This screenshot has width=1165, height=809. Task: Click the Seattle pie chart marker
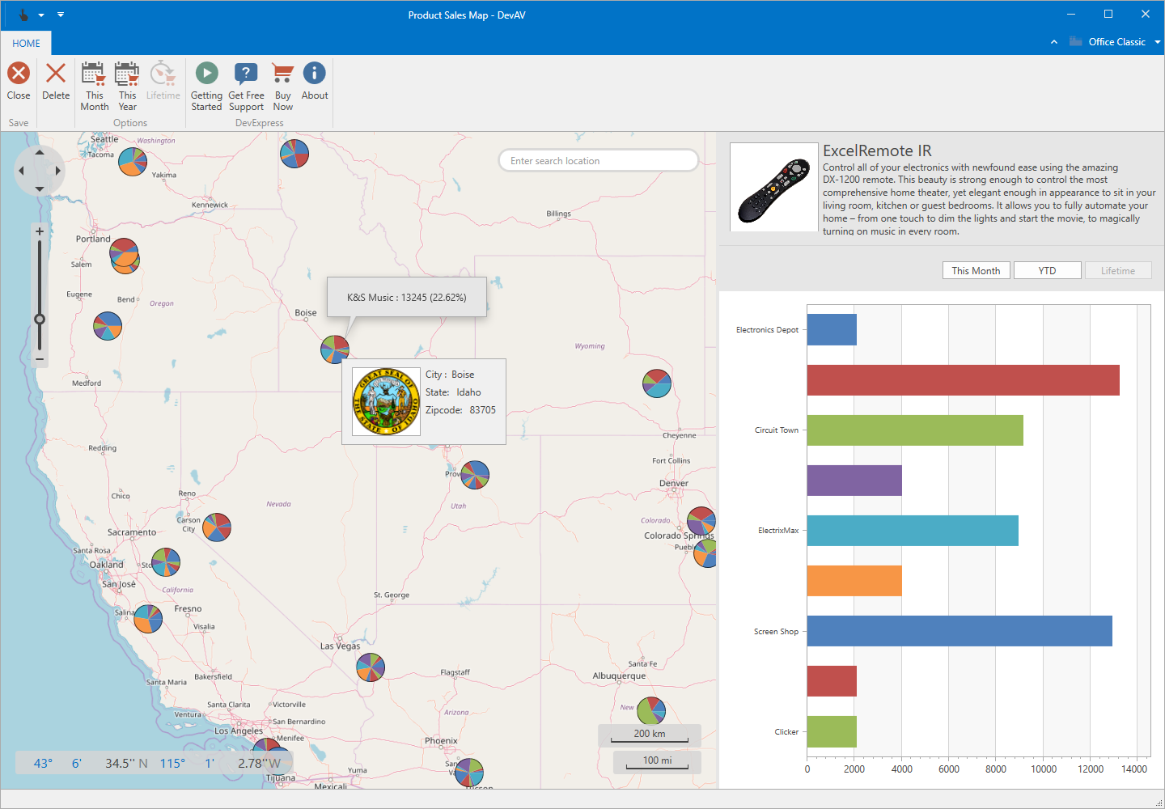click(x=133, y=162)
